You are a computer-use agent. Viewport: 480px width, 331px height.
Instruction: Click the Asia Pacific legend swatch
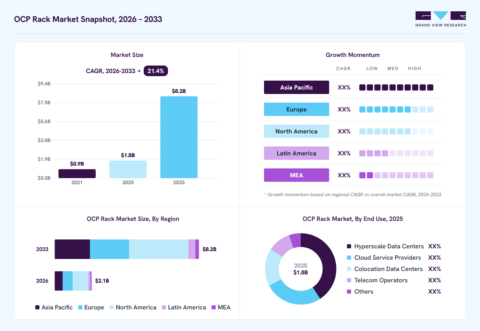coord(37,307)
